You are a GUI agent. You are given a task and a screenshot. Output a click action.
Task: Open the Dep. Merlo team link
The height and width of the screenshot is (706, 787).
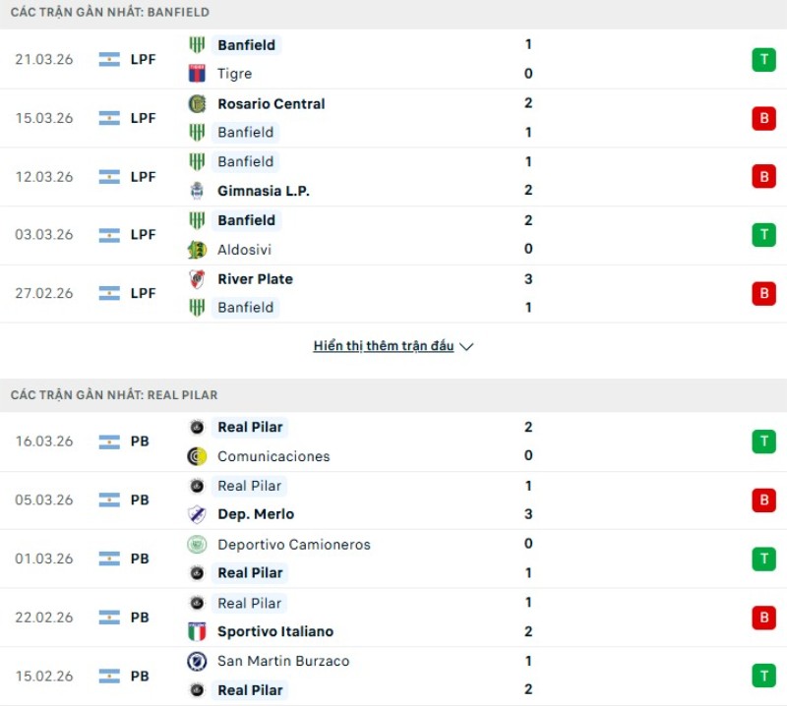(x=255, y=514)
